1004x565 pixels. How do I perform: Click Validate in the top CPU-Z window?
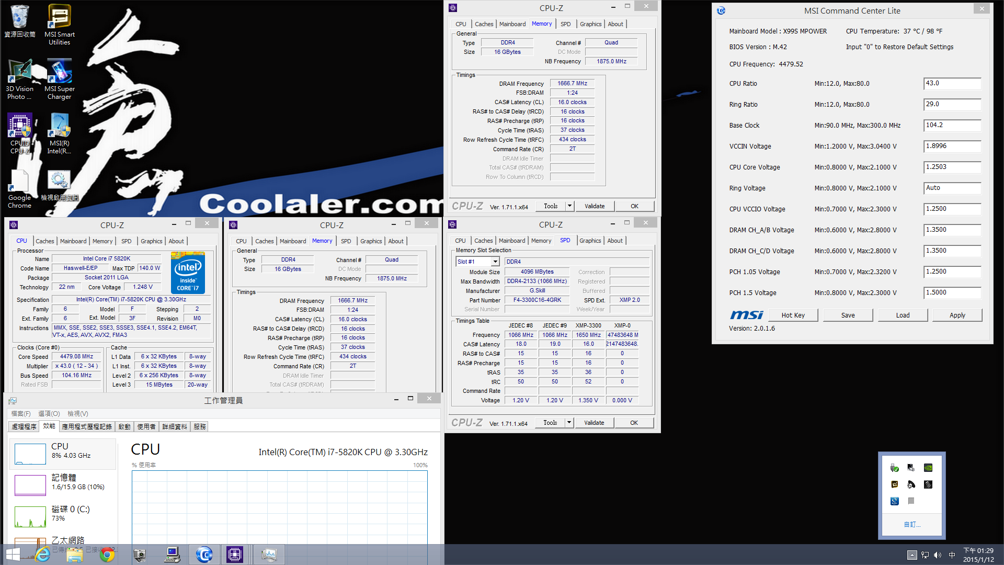tap(595, 206)
